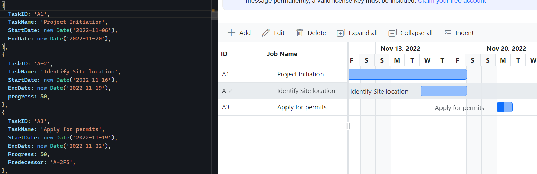Click the Edit pencil icon
The height and width of the screenshot is (174, 537).
(x=266, y=33)
